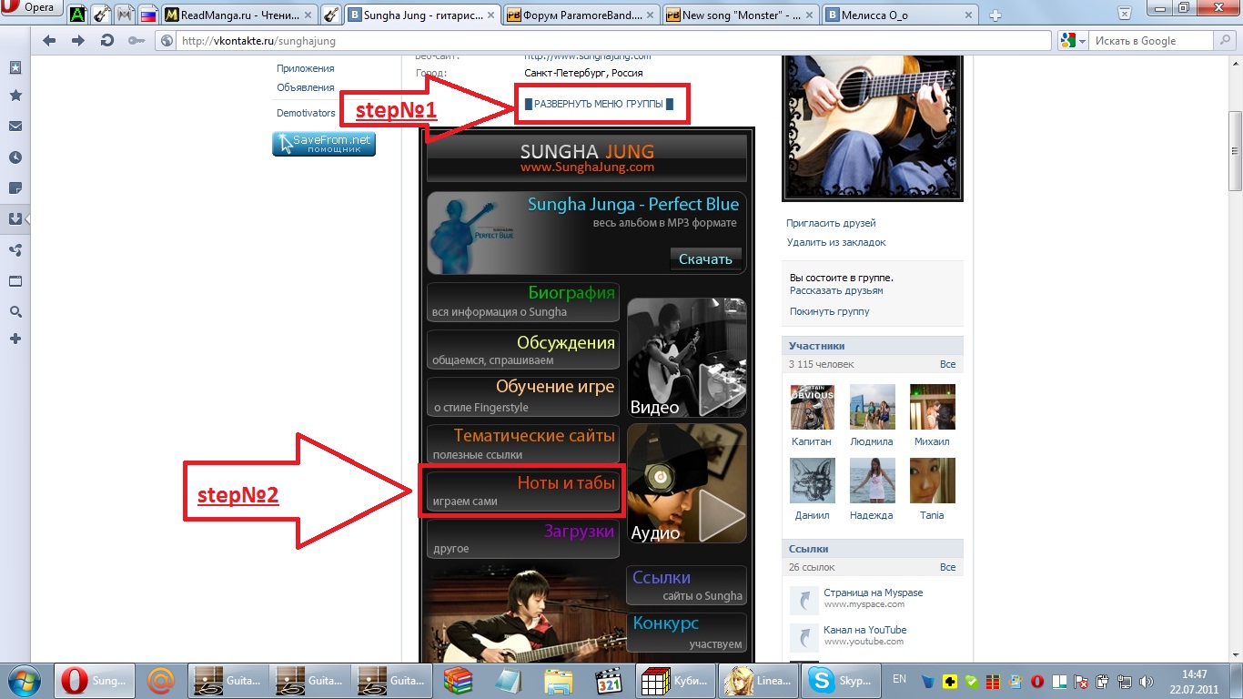The height and width of the screenshot is (699, 1243).
Task: Click Все link in Участники header
Action: [947, 364]
